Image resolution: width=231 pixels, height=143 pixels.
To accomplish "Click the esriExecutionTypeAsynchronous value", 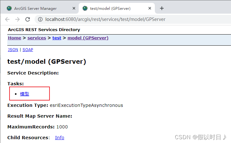I will pyautogui.click(x=86, y=105).
